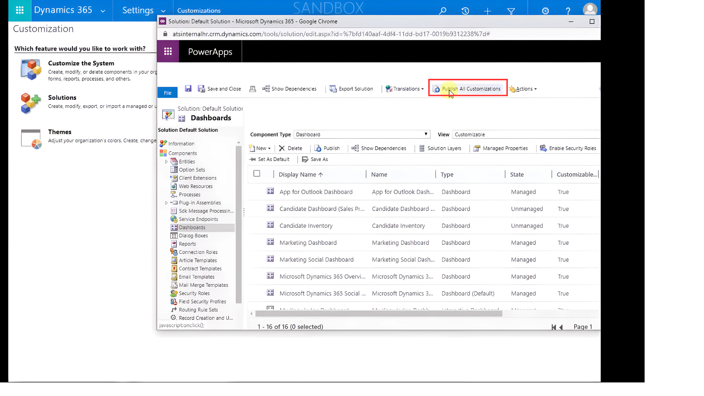Open the PowerApps waffle menu
The width and height of the screenshot is (704, 396).
coord(168,52)
